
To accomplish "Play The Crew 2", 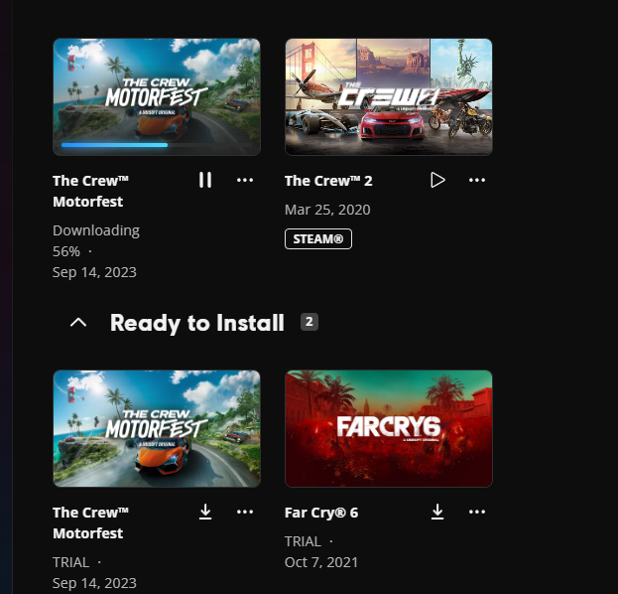I will tap(437, 180).
